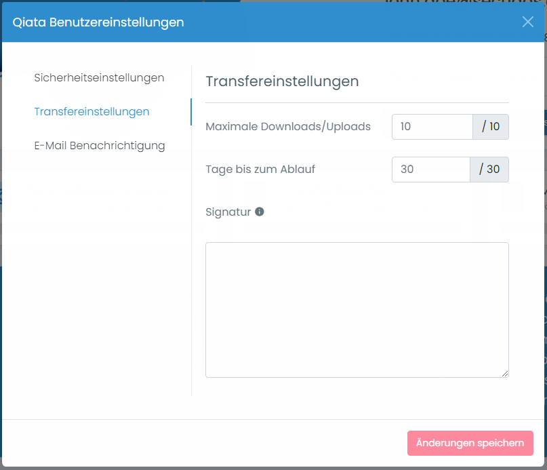Open the Sicherheitseinstellungen section
Viewport: 547px width, 470px height.
click(x=98, y=77)
